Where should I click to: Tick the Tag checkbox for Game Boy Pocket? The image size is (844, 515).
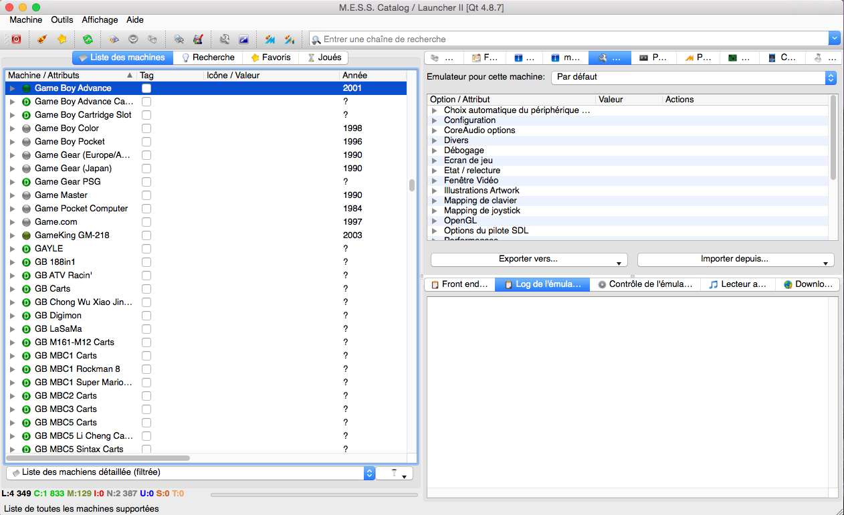coord(146,142)
